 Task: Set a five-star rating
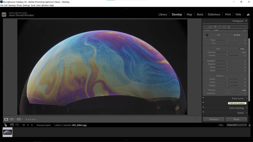[35, 120]
